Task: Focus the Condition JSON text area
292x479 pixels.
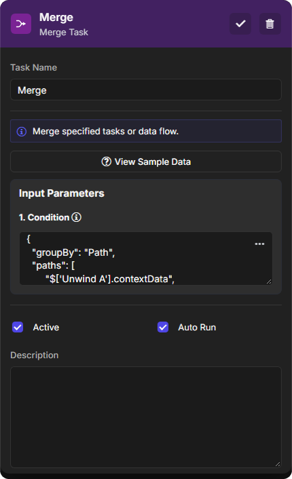Action: 146,258
